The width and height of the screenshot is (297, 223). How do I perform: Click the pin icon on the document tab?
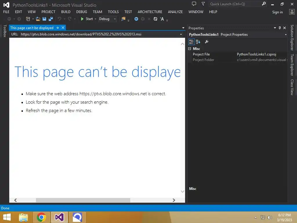[x=58, y=28]
